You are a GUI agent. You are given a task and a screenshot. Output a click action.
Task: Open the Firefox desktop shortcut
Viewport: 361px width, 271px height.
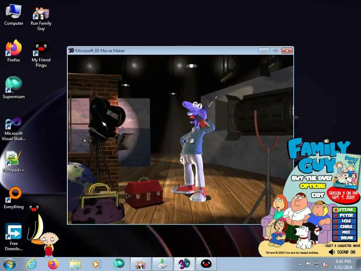pos(14,51)
